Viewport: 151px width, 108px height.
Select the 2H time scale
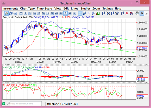(x=52, y=13)
